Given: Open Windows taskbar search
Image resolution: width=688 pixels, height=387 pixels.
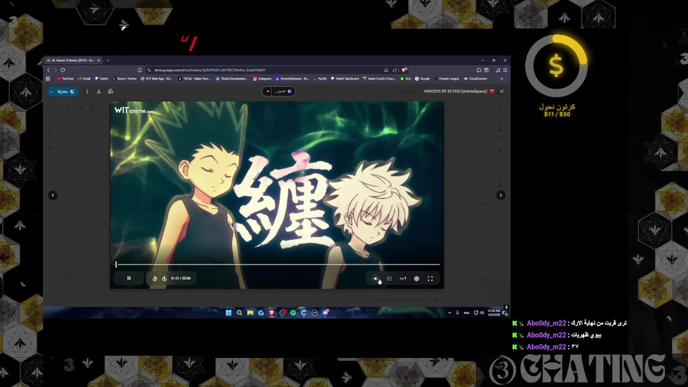Looking at the screenshot, I should click(240, 313).
